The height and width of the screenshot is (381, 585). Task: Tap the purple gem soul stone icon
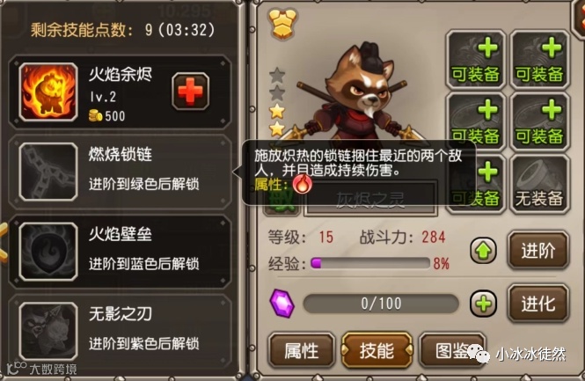pyautogui.click(x=282, y=304)
